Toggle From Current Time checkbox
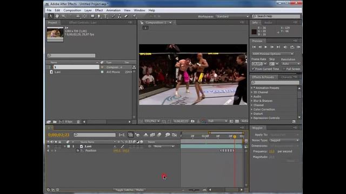346x194 pixels. coord(253,69)
